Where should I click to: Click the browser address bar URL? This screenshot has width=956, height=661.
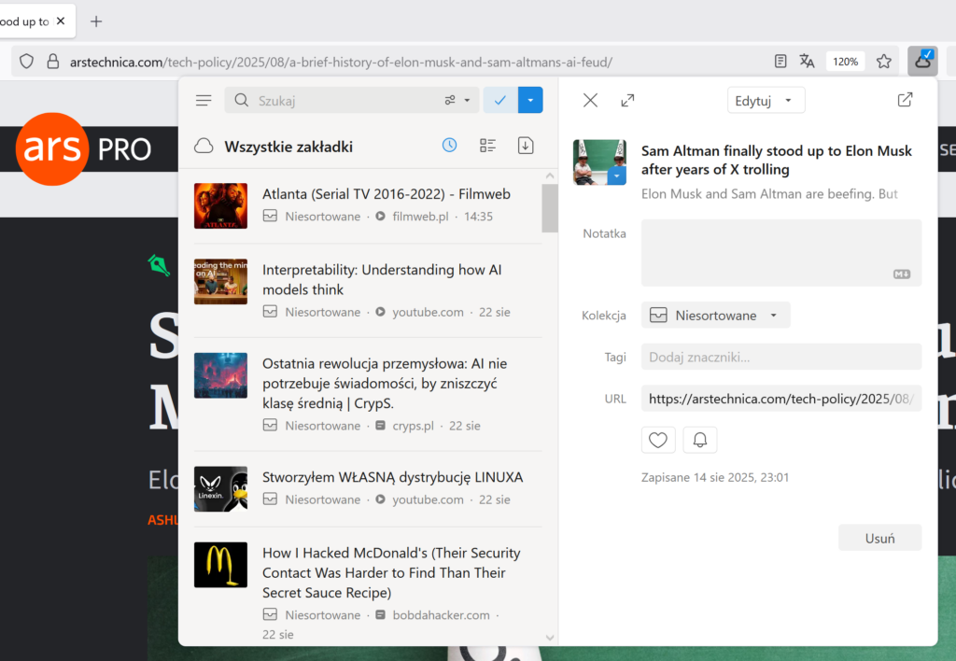tap(341, 62)
